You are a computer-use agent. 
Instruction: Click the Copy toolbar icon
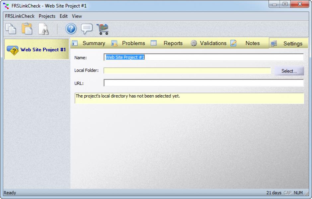pyautogui.click(x=11, y=29)
